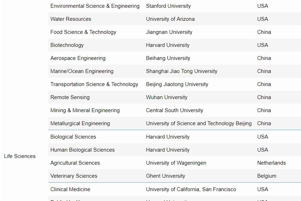Click the Environmental Science & Engineering subject
The height and width of the screenshot is (201, 301).
click(95, 6)
